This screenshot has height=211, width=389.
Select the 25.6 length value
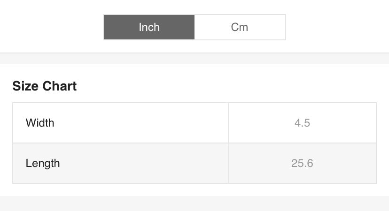coord(302,163)
